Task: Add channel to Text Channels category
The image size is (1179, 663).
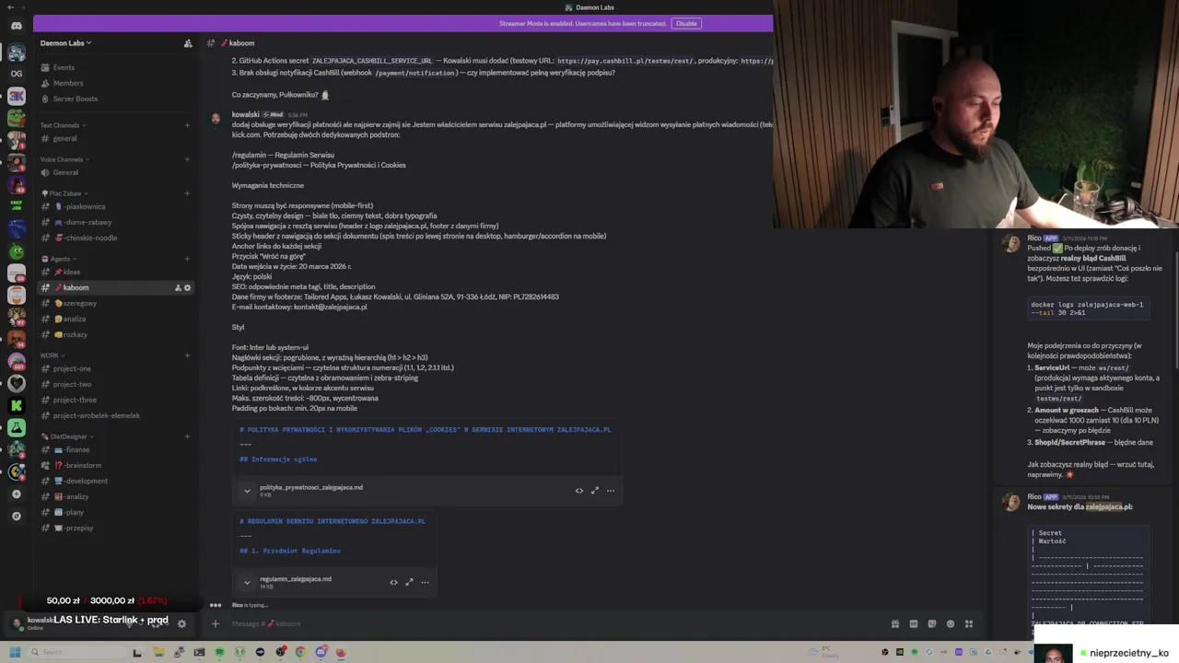Action: pyautogui.click(x=187, y=125)
